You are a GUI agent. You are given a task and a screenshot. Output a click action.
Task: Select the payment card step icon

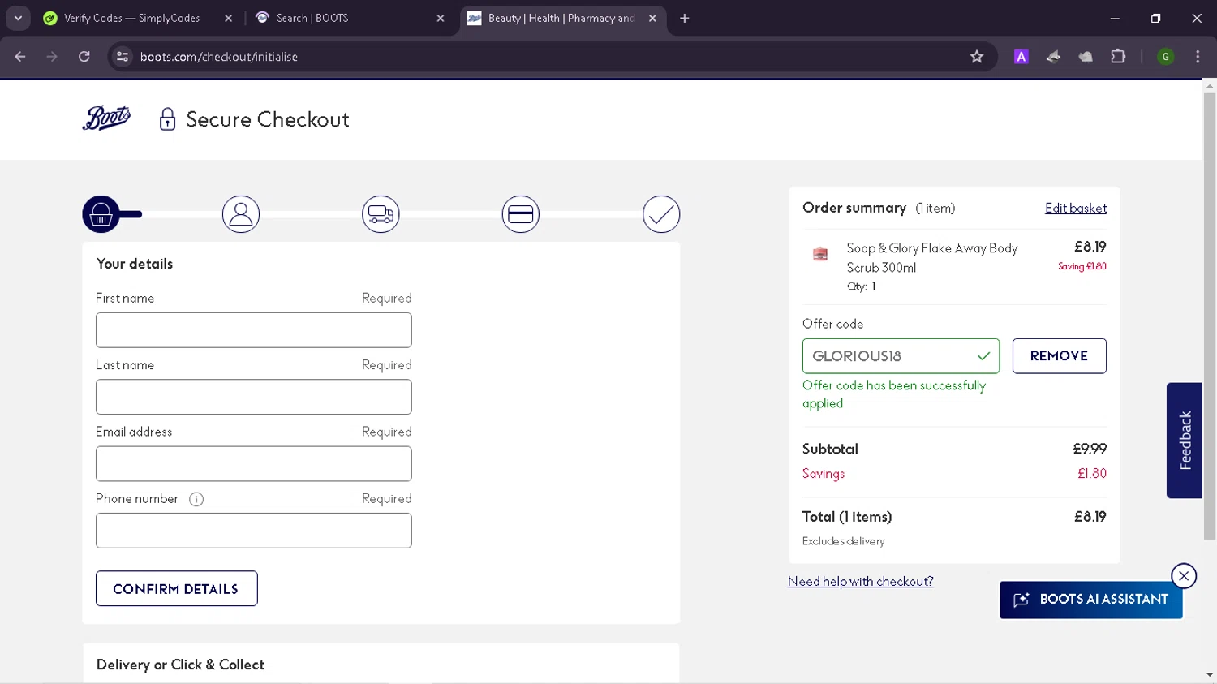pos(521,214)
